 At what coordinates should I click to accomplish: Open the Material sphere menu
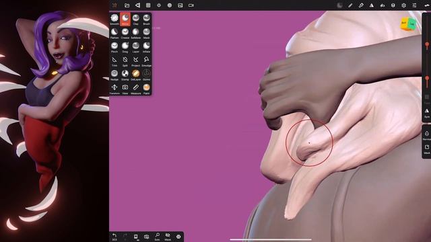tap(170, 5)
